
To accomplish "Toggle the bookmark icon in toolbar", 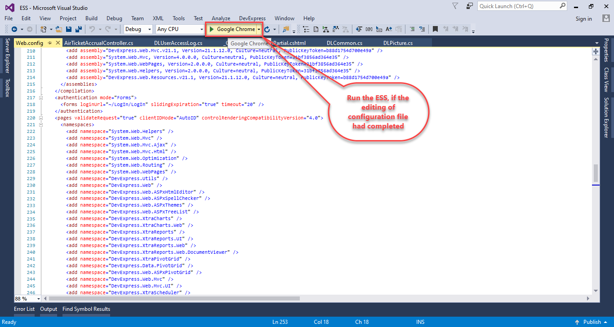I will click(435, 29).
